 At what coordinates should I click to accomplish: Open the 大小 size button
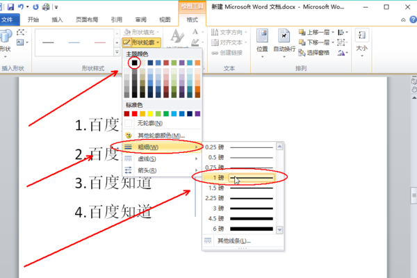tap(362, 43)
